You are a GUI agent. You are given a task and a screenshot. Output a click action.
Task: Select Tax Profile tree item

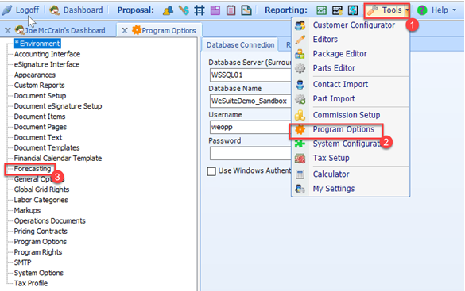tap(30, 283)
